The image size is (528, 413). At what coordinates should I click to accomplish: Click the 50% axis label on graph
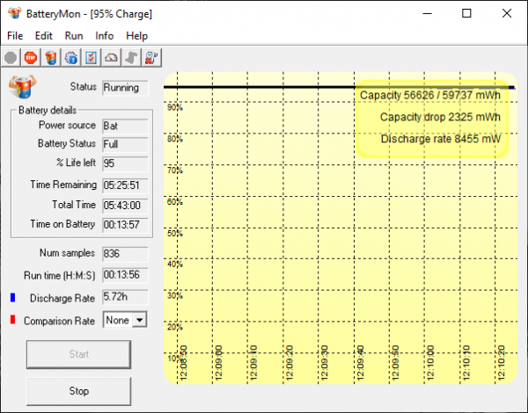(175, 234)
